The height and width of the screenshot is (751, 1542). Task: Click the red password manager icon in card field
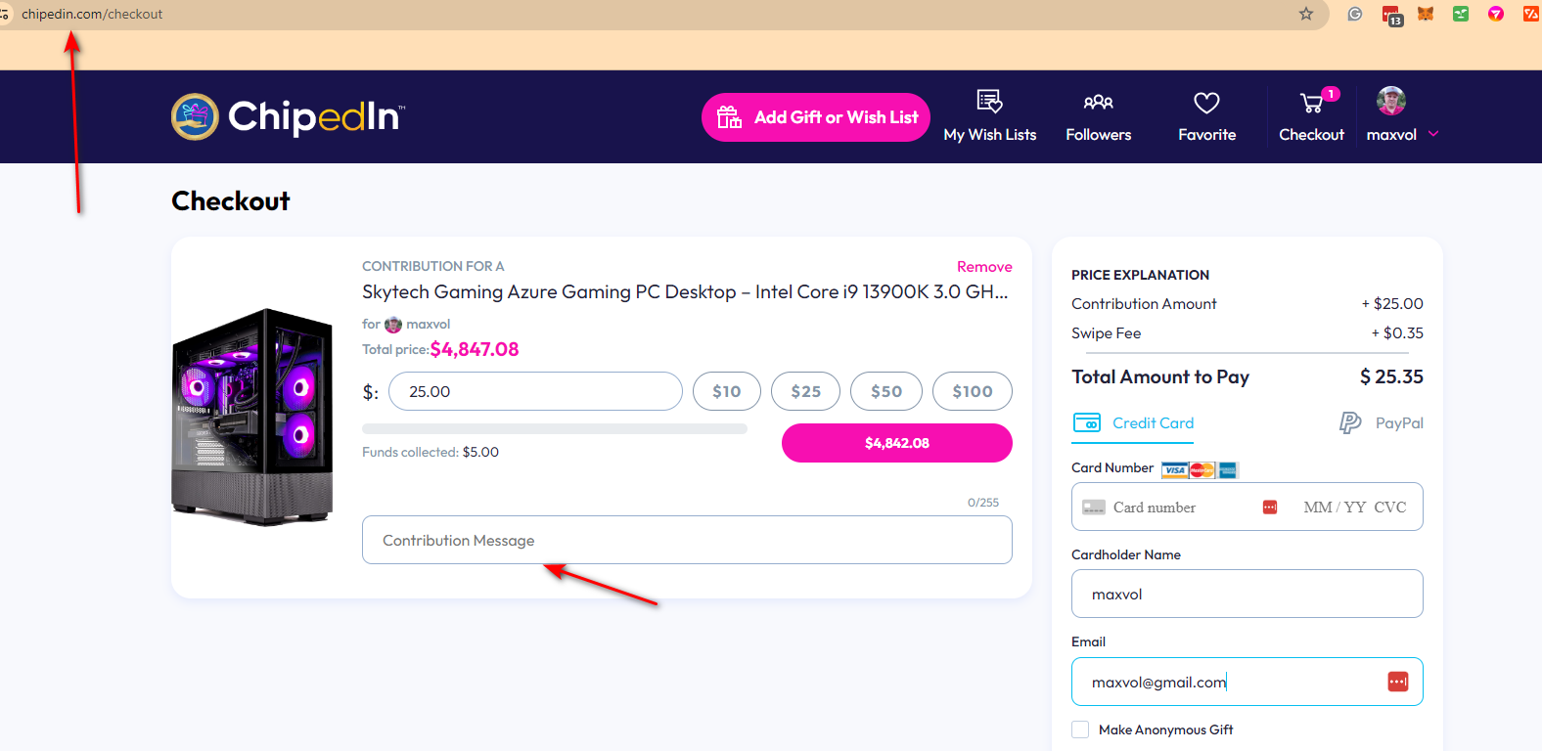click(x=1270, y=508)
